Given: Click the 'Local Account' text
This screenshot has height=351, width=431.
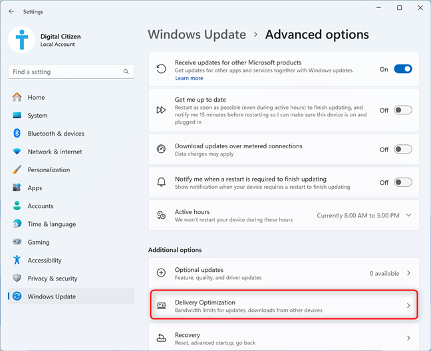Looking at the screenshot, I should [57, 45].
